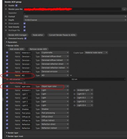Toggle the Multilayer file checkbox

[24, 30]
